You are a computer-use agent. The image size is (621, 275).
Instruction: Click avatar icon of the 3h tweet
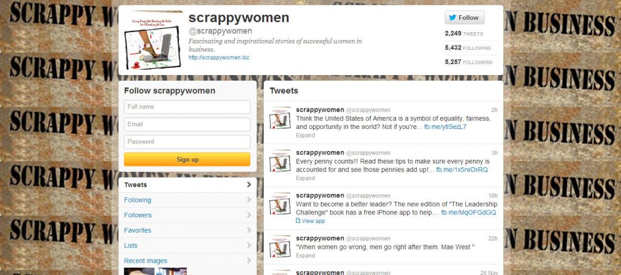point(280,161)
